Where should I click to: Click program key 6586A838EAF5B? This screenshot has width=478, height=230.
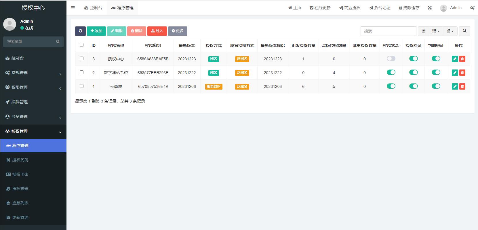click(153, 59)
